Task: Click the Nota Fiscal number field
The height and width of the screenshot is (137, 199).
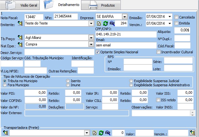Action: [x=34, y=17]
